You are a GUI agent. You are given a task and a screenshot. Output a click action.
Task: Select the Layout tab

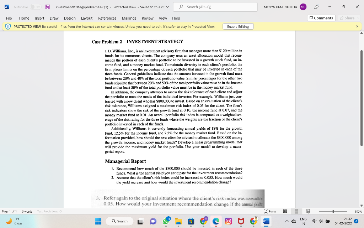click(x=87, y=18)
